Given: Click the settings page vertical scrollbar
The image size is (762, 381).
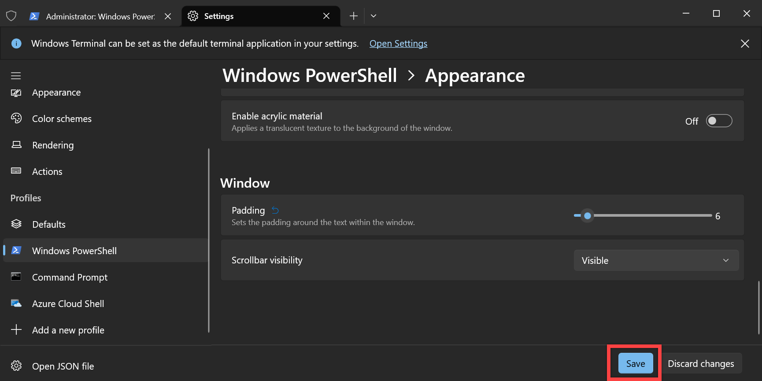Looking at the screenshot, I should [758, 307].
